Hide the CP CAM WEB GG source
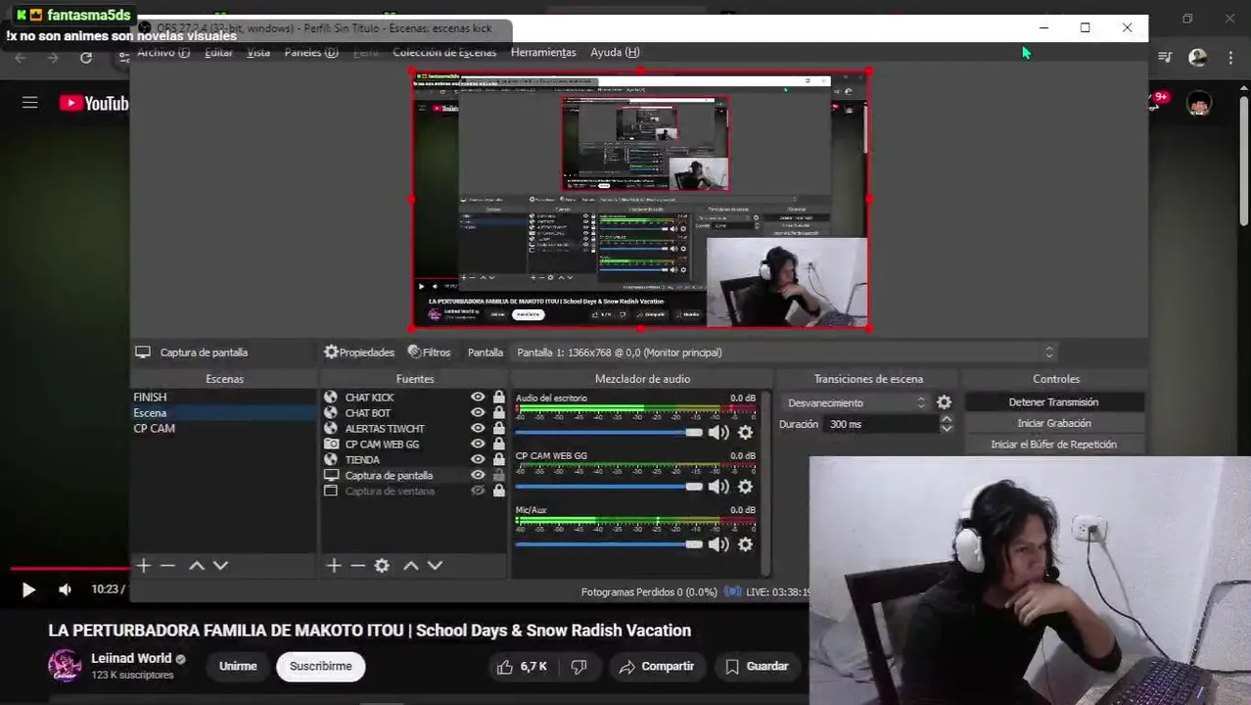This screenshot has width=1251, height=705. click(478, 445)
